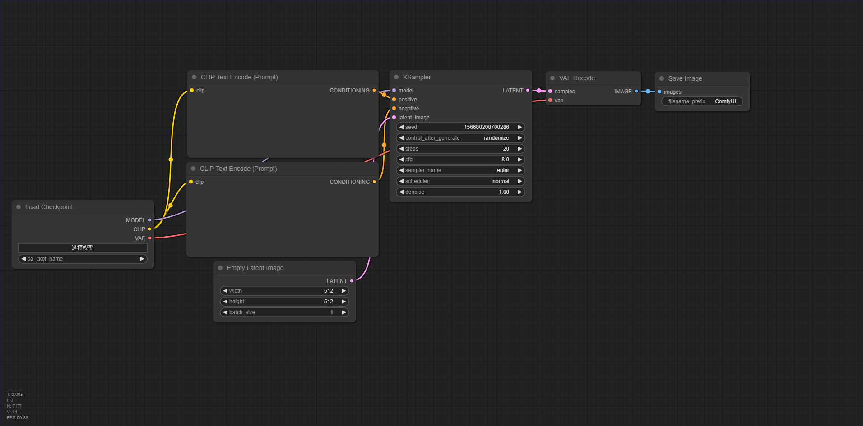Click the filename_prefix ComfyUI field

[702, 101]
